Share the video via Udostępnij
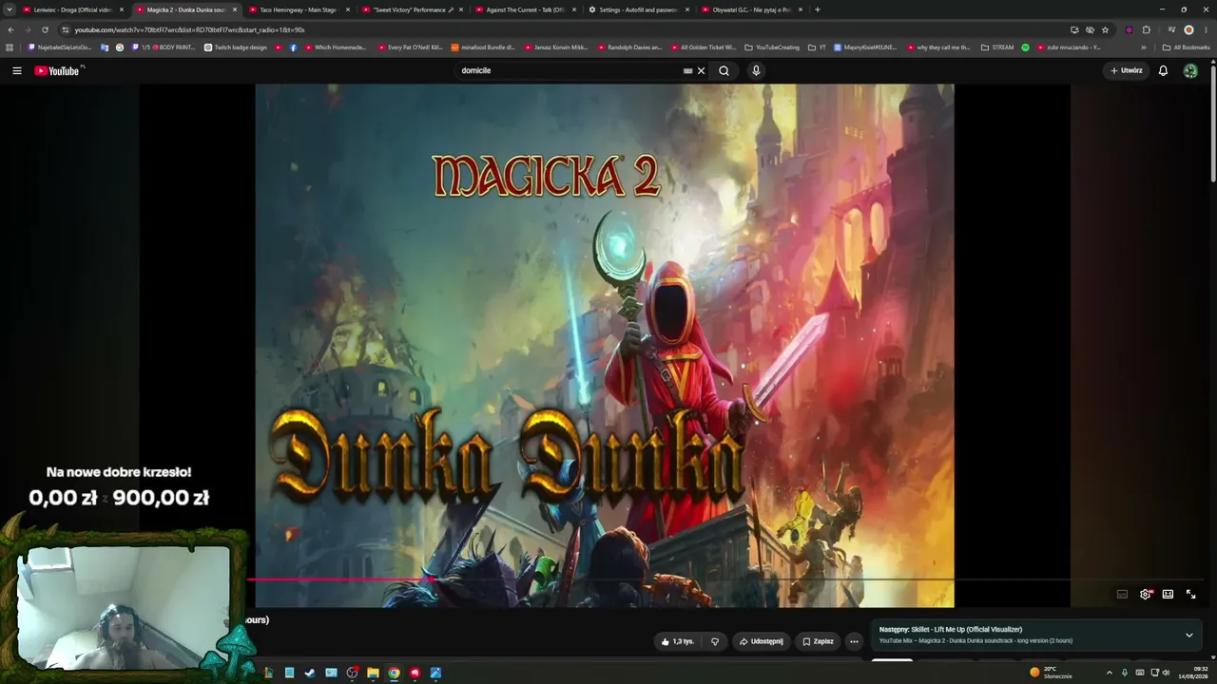 pyautogui.click(x=761, y=641)
